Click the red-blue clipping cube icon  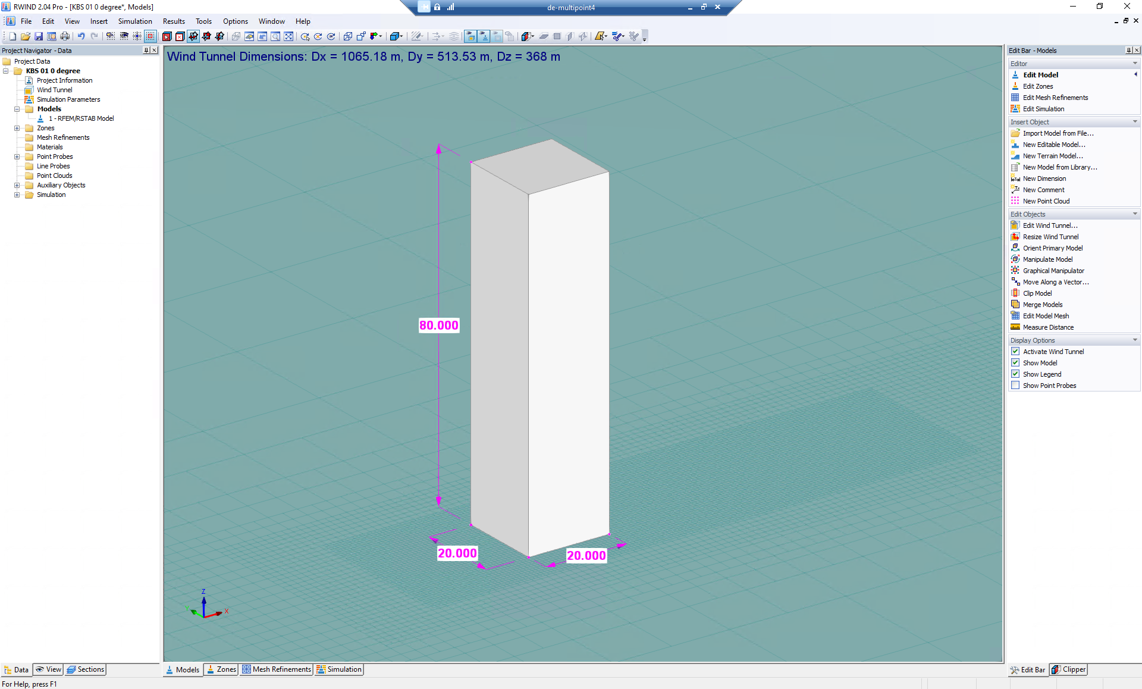(527, 36)
